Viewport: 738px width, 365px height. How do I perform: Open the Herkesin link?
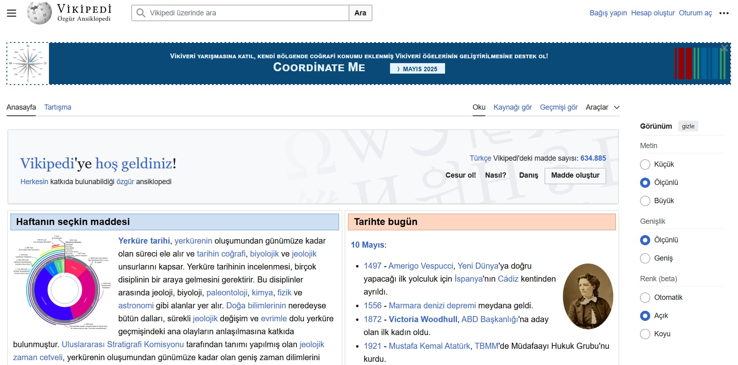[34, 182]
